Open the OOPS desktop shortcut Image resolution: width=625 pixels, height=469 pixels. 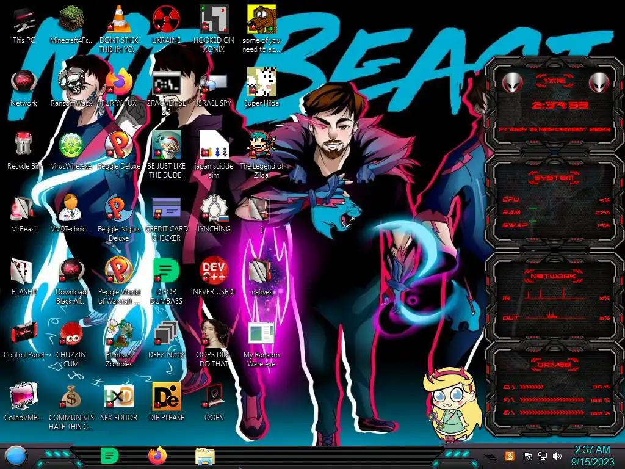click(214, 397)
